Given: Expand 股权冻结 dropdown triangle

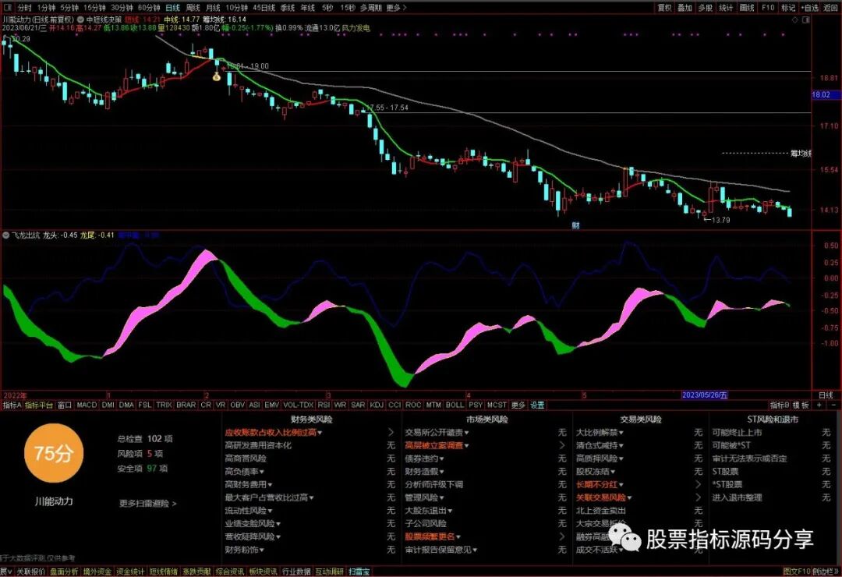Looking at the screenshot, I should click(x=614, y=472).
